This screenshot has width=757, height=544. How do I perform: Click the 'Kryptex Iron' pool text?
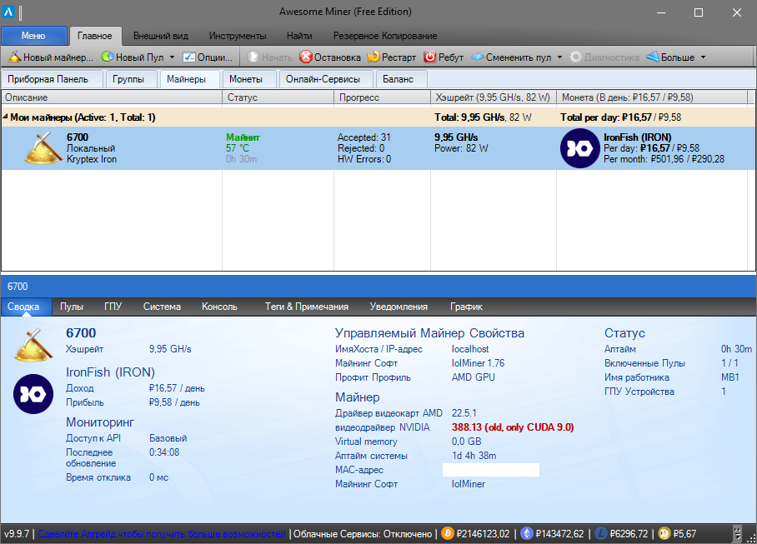pos(92,159)
